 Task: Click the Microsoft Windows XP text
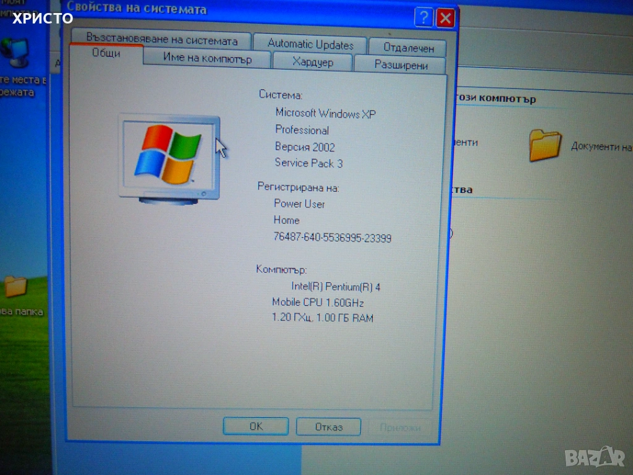[325, 113]
